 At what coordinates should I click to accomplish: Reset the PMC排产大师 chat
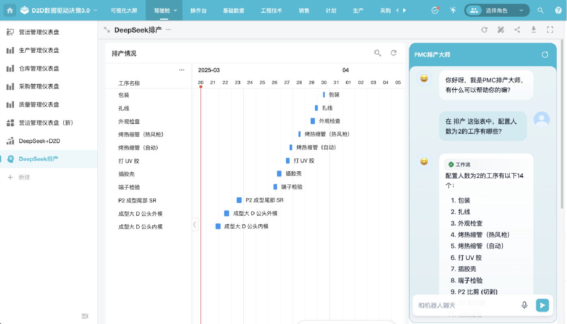point(545,54)
